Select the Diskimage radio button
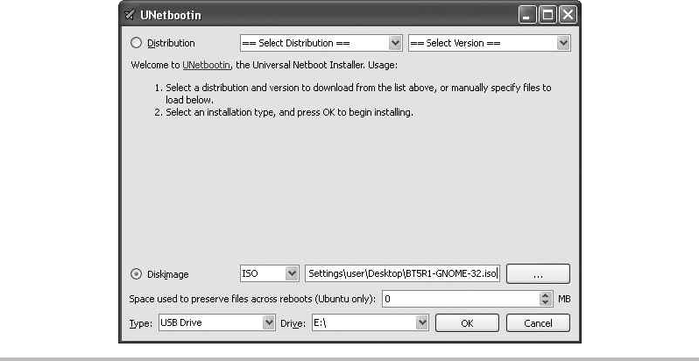Image resolution: width=699 pixels, height=361 pixels. click(x=136, y=274)
